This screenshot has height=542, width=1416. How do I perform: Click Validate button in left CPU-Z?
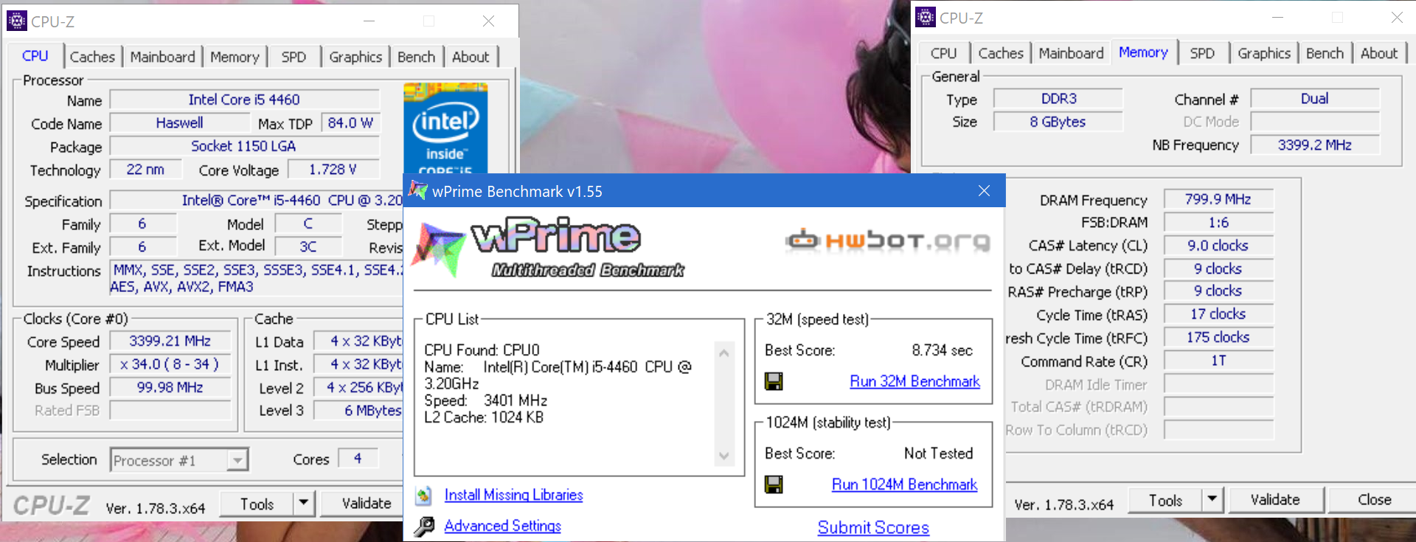tap(367, 503)
